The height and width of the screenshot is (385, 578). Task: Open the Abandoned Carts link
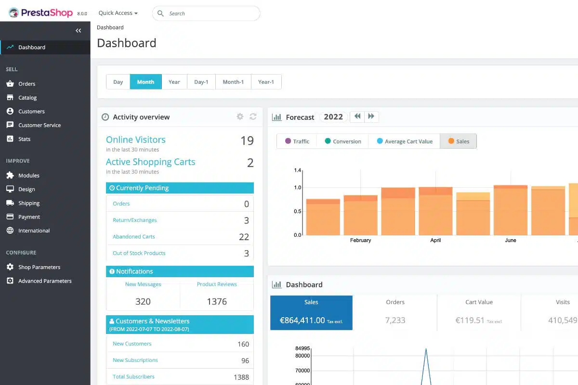click(133, 237)
